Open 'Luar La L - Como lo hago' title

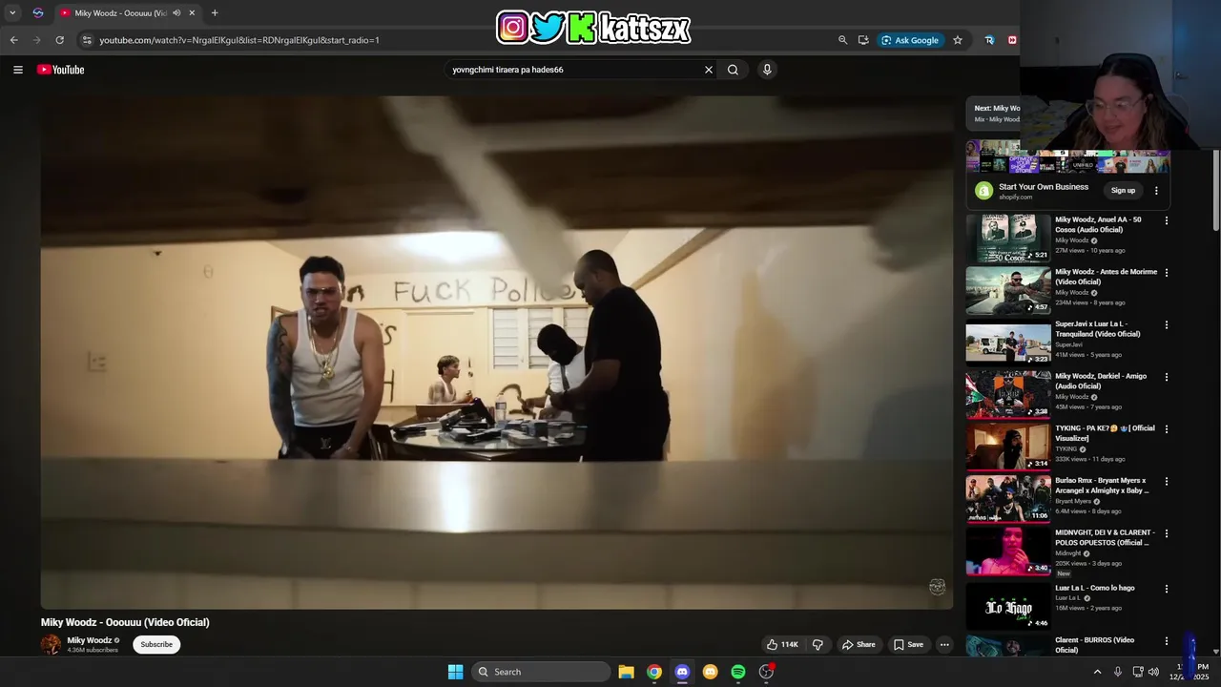[x=1095, y=588]
